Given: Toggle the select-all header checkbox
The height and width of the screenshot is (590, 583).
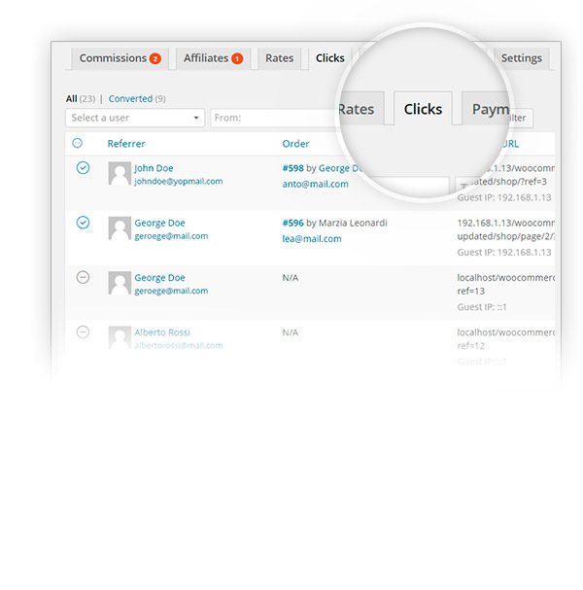Looking at the screenshot, I should tap(77, 143).
